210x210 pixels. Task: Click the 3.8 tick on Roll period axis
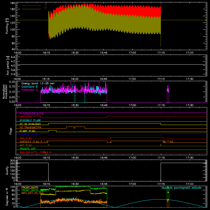[x=13, y=70]
